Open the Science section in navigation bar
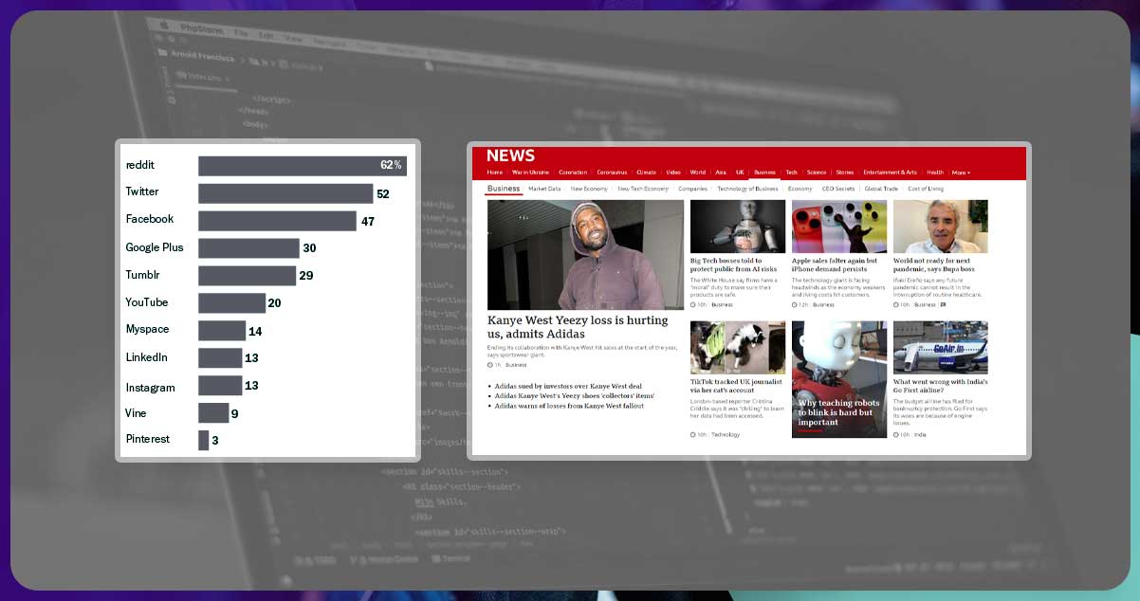Viewport: 1140px width, 601px height. pos(817,173)
